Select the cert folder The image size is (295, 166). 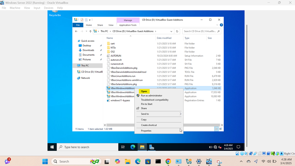[x=113, y=44]
